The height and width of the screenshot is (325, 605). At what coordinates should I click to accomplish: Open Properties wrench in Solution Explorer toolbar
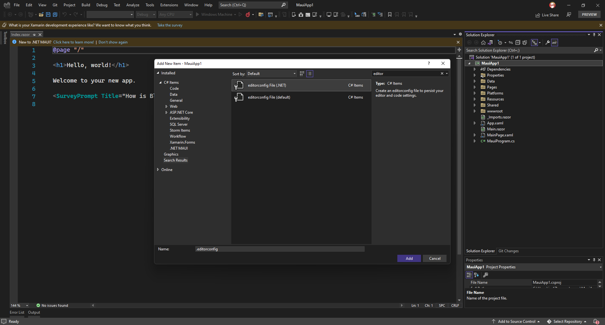tap(548, 43)
